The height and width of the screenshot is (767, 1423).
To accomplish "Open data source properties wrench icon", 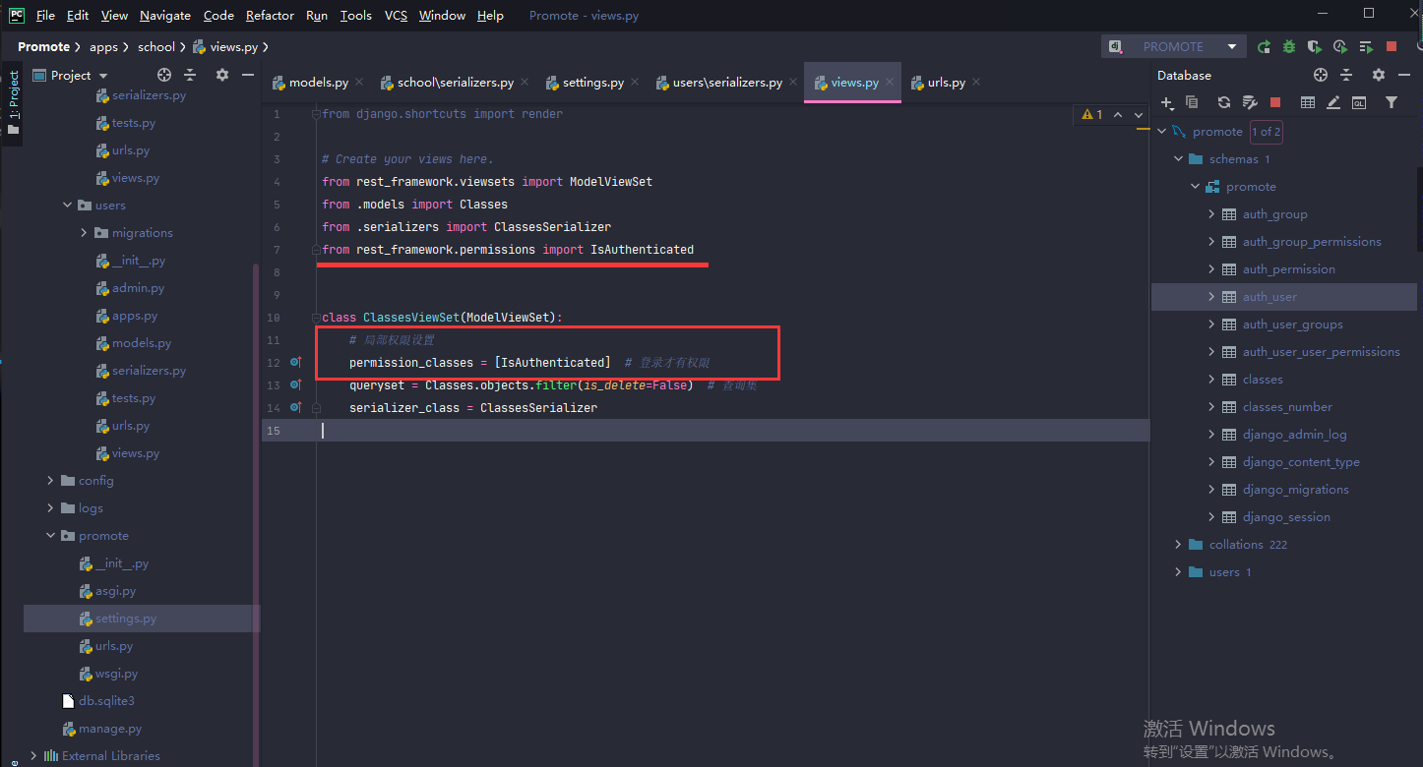I will pos(1250,102).
